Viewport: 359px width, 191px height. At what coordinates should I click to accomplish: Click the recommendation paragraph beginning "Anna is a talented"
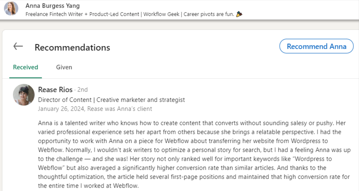point(194,154)
